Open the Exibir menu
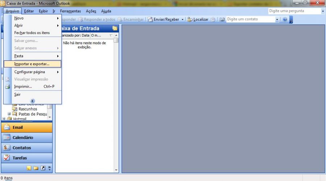Screen dimensions: 326x181 click(x=43, y=11)
